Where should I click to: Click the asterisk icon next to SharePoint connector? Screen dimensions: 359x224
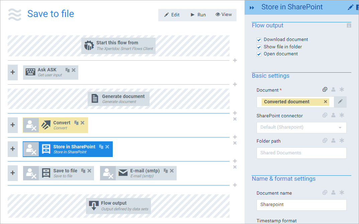click(x=342, y=115)
